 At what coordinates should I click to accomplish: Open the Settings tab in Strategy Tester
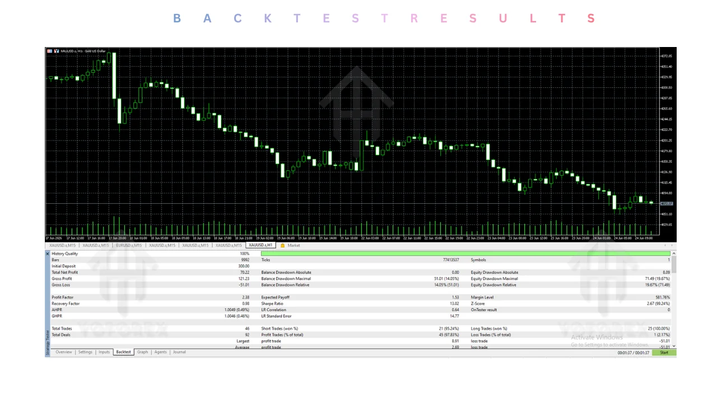[x=85, y=352]
